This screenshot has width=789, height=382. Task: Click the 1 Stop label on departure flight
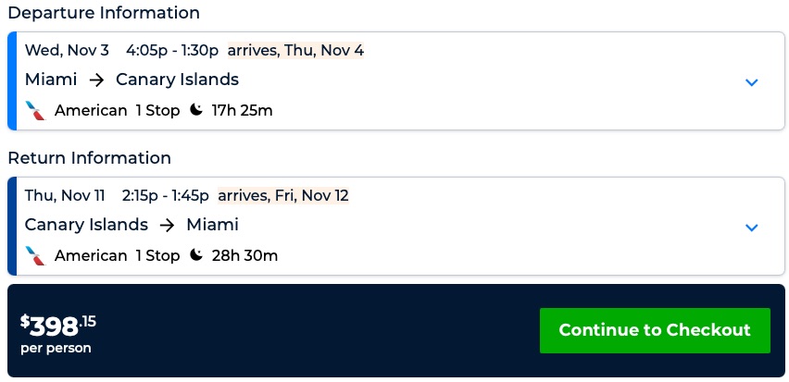(x=157, y=111)
